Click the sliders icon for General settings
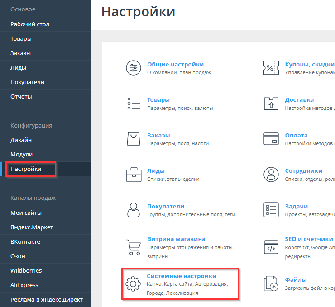Image resolution: width=335 pixels, height=307 pixels. pos(133,68)
